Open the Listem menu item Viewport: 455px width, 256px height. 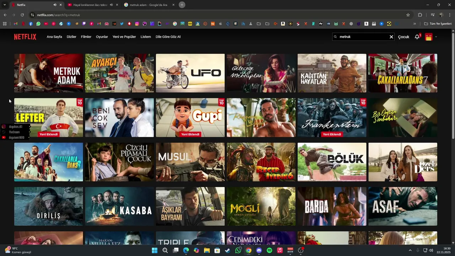(x=146, y=37)
